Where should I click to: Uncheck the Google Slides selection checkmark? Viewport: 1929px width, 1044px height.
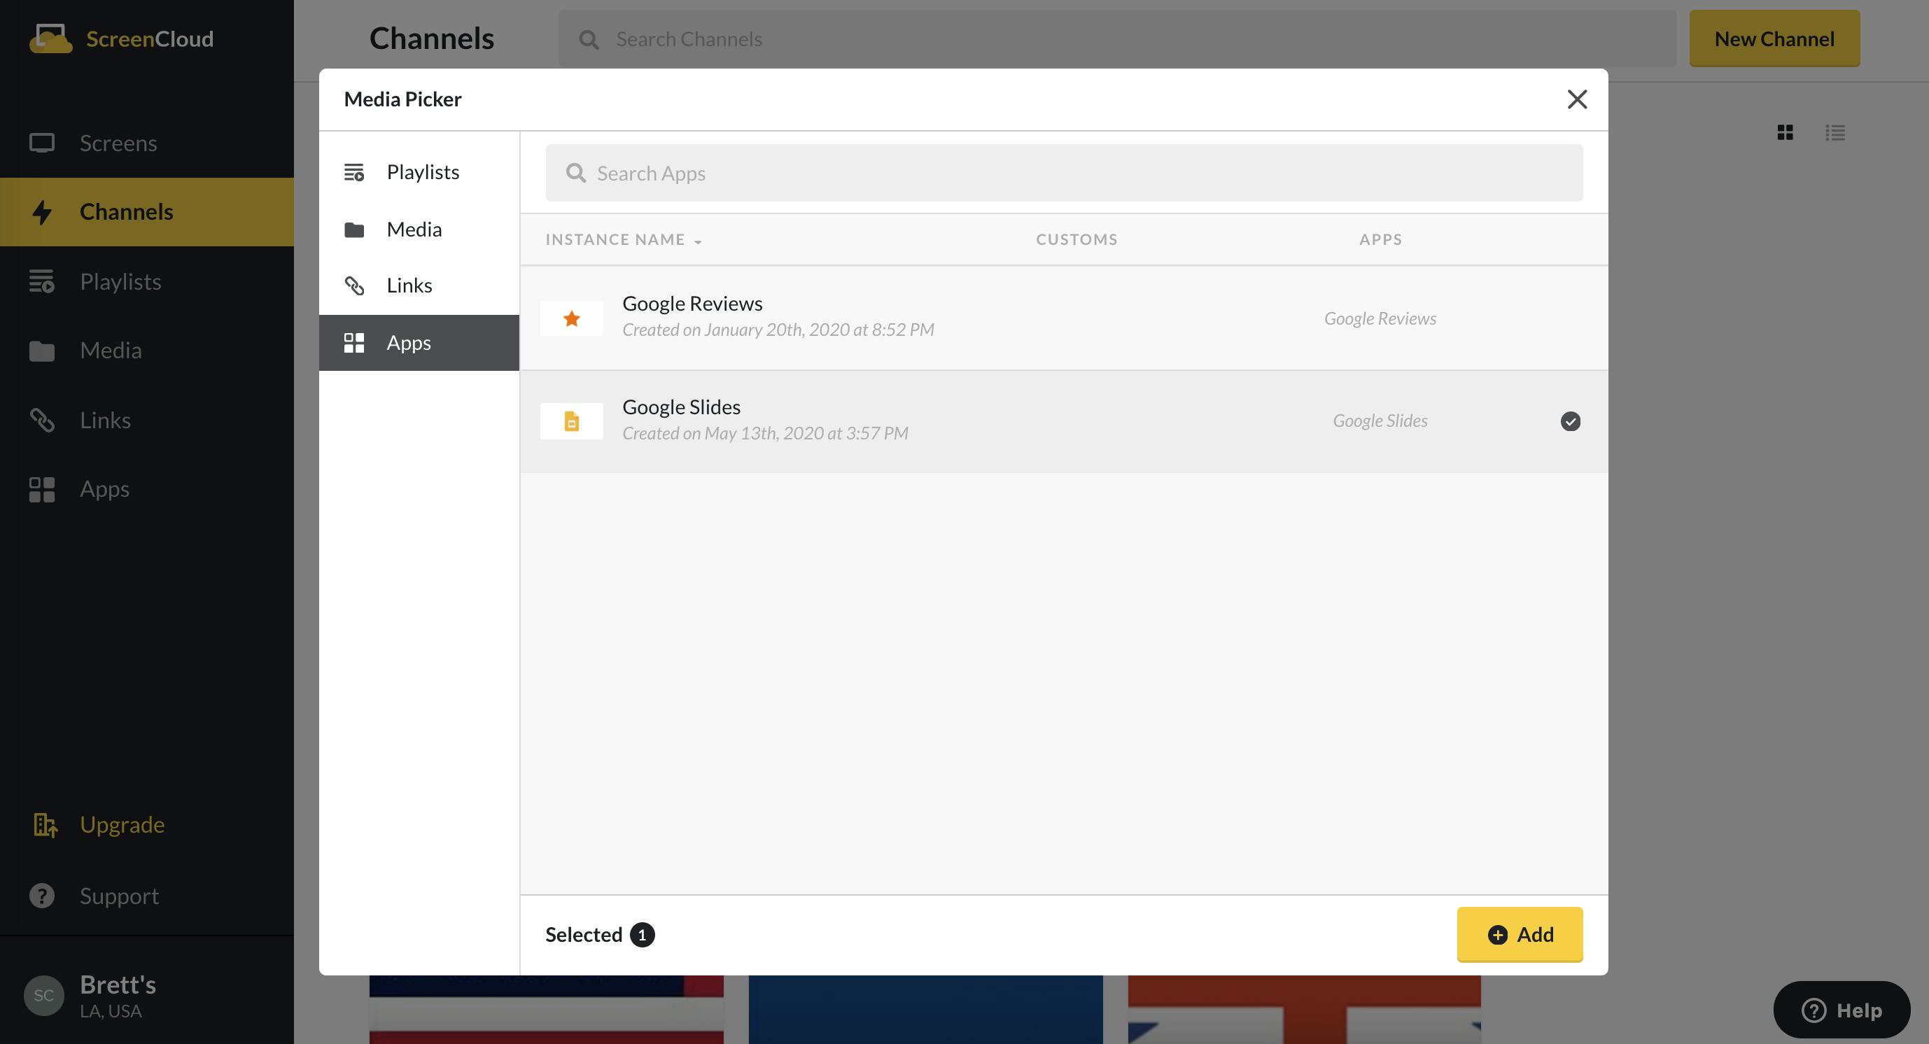coord(1571,421)
